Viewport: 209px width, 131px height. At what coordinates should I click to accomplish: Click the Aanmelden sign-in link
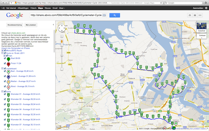tap(198, 8)
